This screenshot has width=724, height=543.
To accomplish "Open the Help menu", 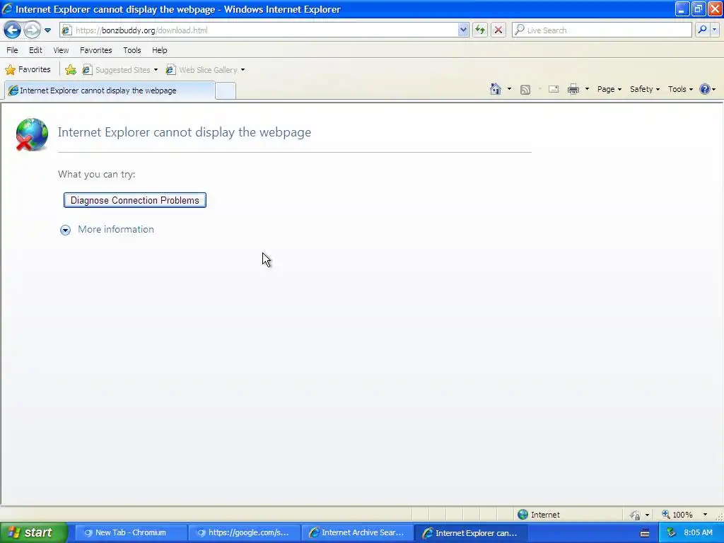I will tap(160, 50).
